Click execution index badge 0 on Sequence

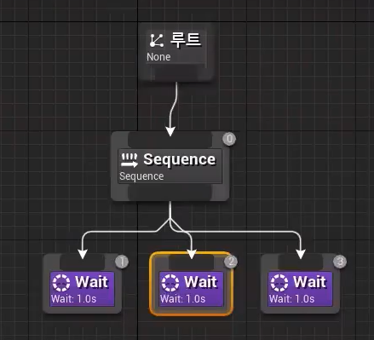tap(229, 139)
